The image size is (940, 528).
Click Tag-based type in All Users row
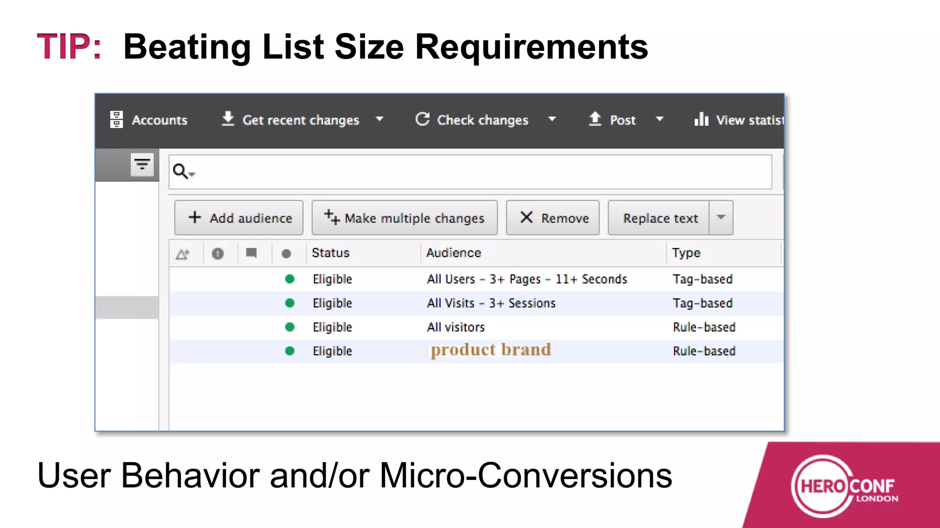(703, 279)
